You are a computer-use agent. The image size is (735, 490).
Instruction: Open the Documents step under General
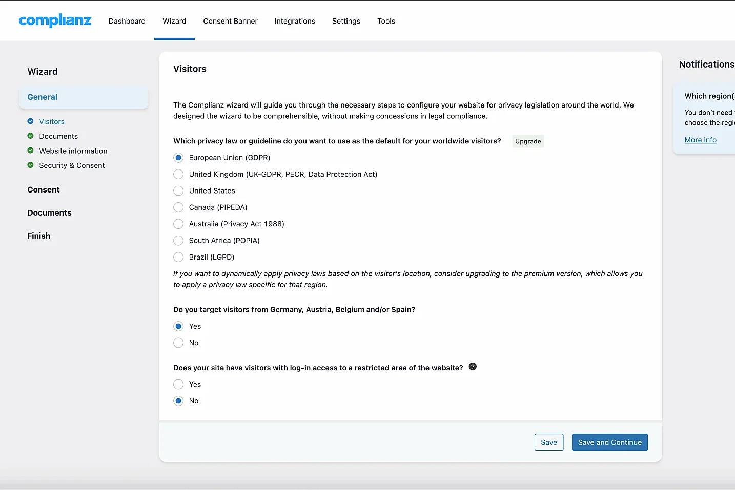[58, 136]
